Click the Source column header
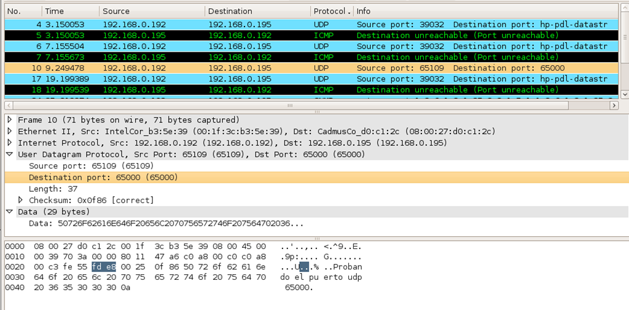Image resolution: width=629 pixels, height=310 pixels. click(152, 11)
